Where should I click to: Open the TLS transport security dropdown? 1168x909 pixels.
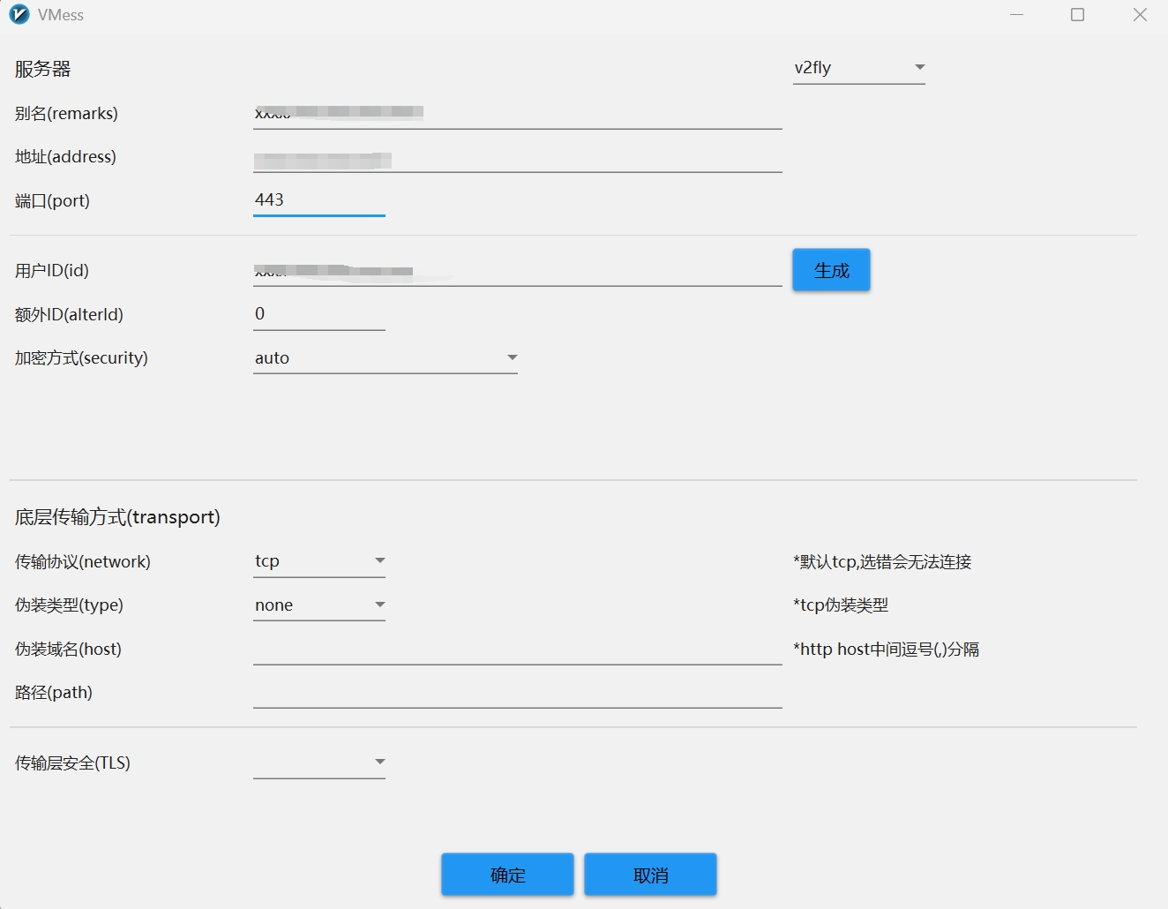point(318,763)
